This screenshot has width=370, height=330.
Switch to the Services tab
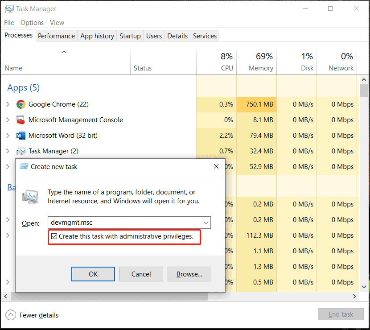pyautogui.click(x=204, y=36)
